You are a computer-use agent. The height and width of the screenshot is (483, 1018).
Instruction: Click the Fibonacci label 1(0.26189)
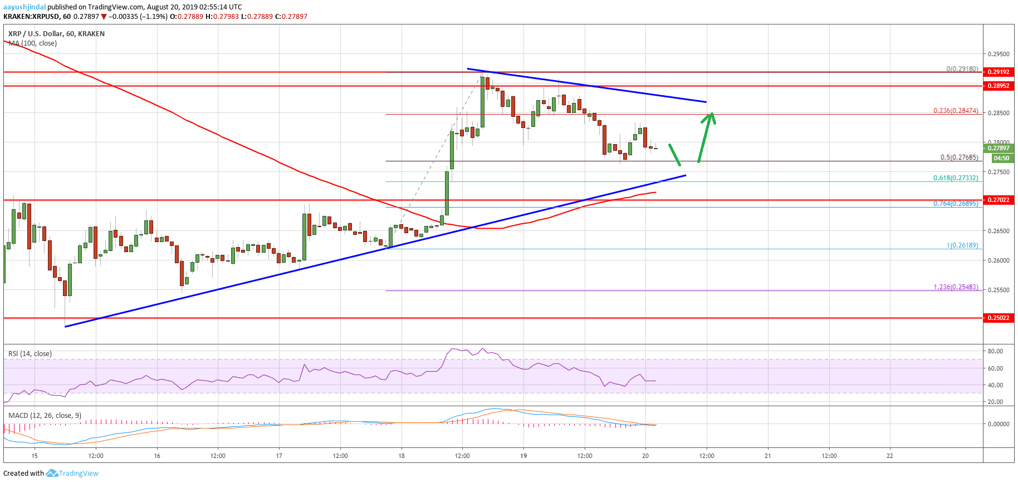point(962,245)
